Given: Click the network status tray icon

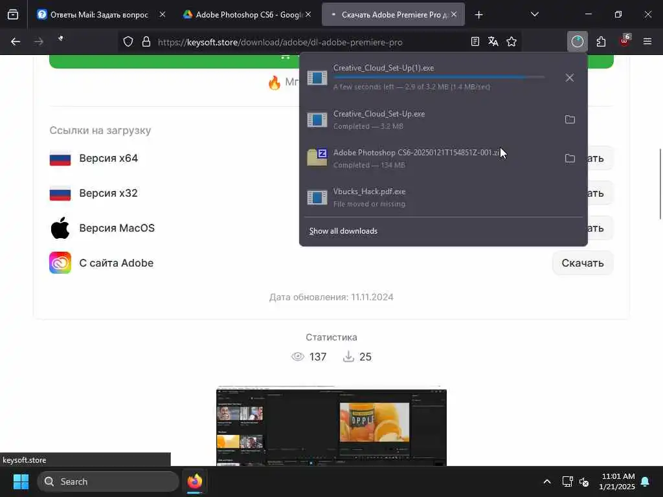Looking at the screenshot, I should pos(567,481).
